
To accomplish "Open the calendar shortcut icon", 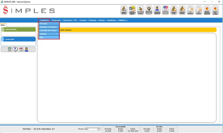I will (x=21, y=49).
